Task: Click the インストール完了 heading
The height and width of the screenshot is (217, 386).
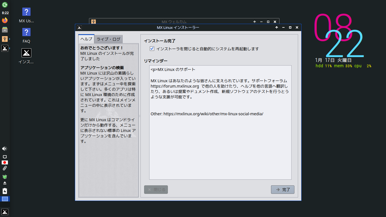Action: click(x=160, y=41)
